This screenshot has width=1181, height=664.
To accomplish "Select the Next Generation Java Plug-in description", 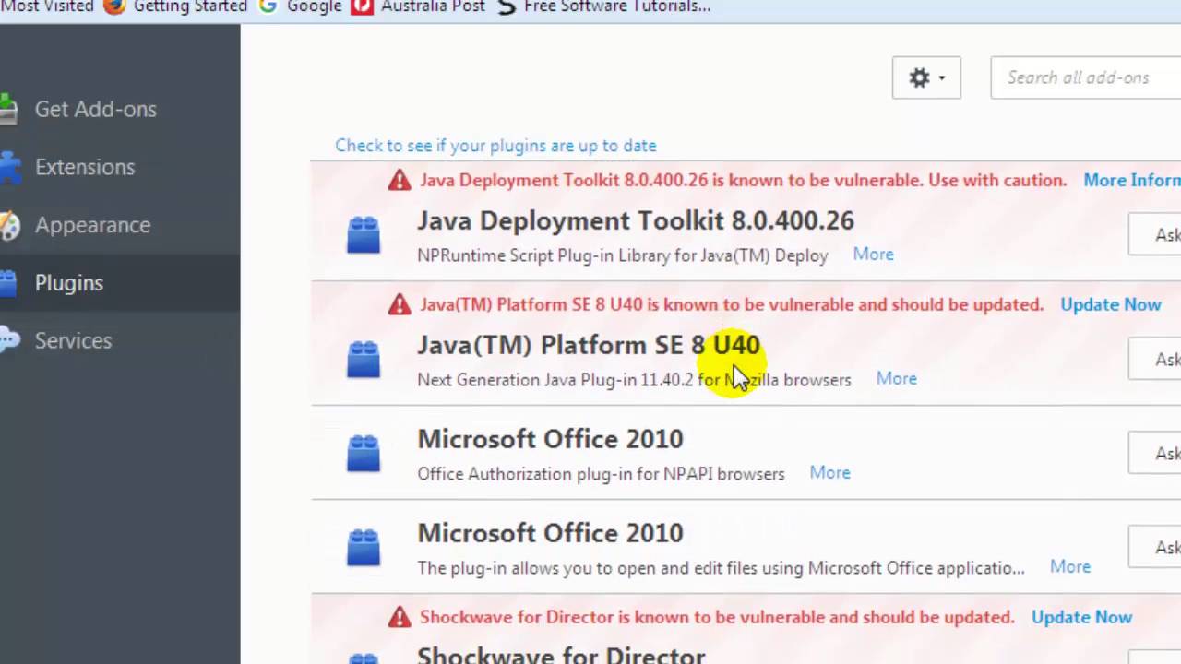I will (634, 379).
